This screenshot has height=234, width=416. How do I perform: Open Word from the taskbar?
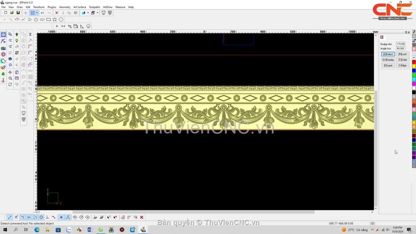[90, 229]
